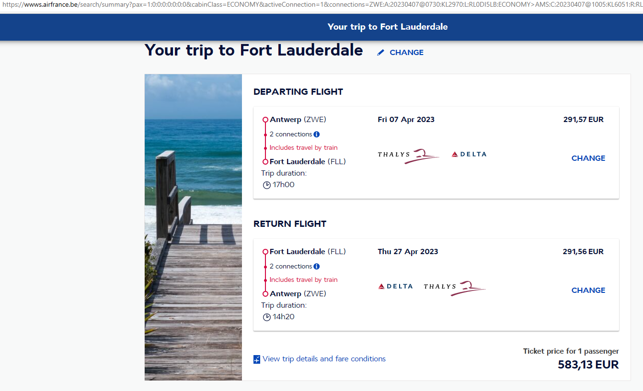The height and width of the screenshot is (391, 643).
Task: Open info icon for return flight connections
Action: point(316,267)
